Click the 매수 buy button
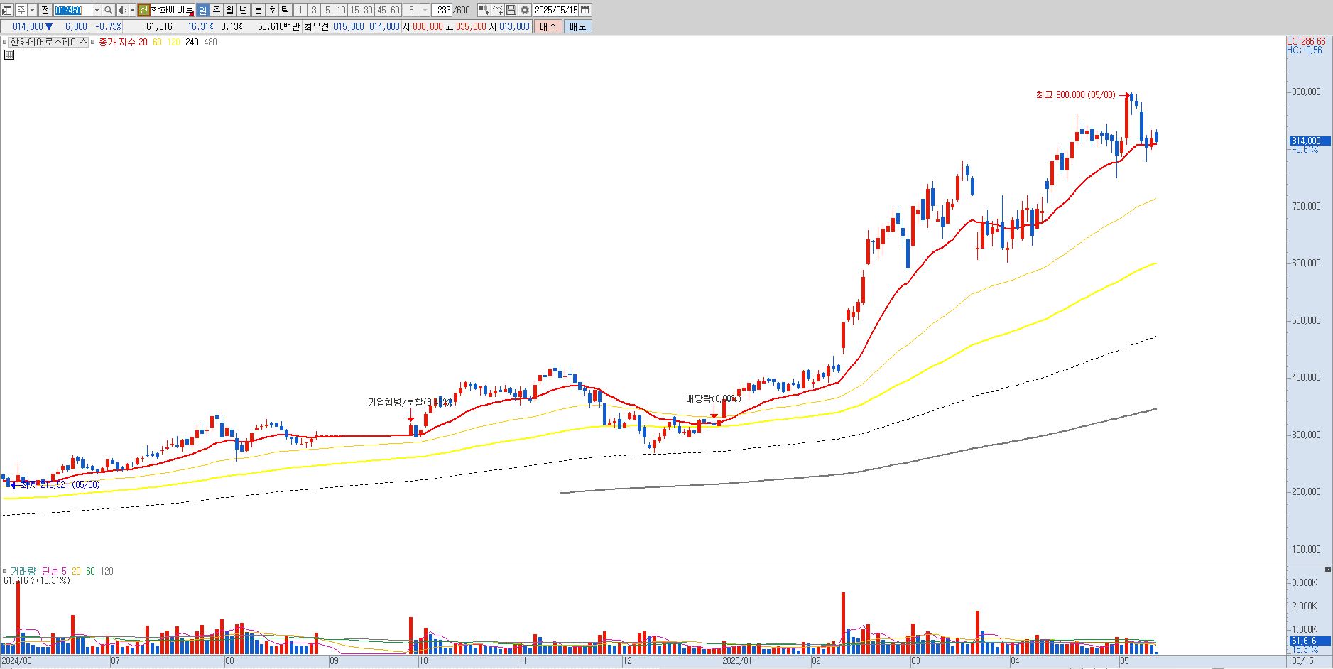1333x669 pixels. click(548, 26)
